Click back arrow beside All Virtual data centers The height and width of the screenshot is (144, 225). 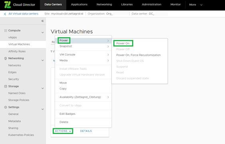click(x=5, y=14)
